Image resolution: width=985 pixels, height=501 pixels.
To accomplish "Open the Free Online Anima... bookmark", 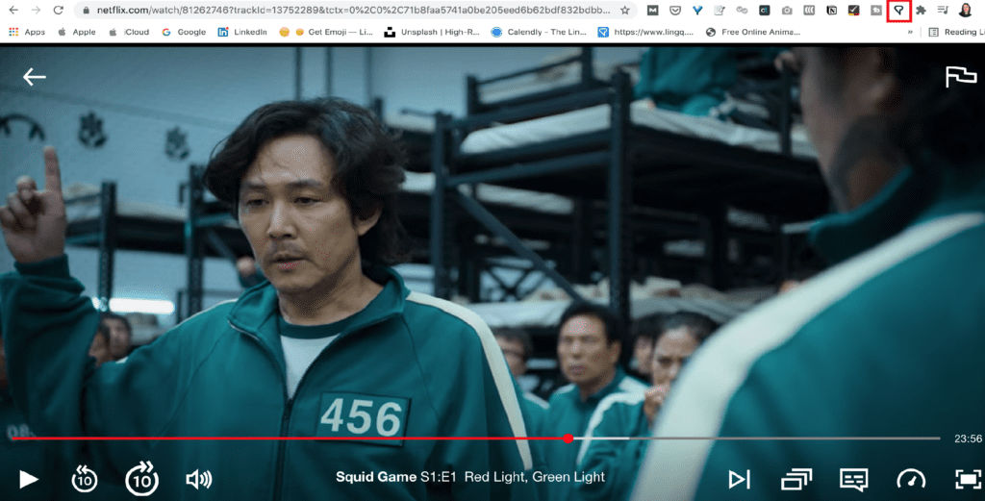I will pos(753,32).
